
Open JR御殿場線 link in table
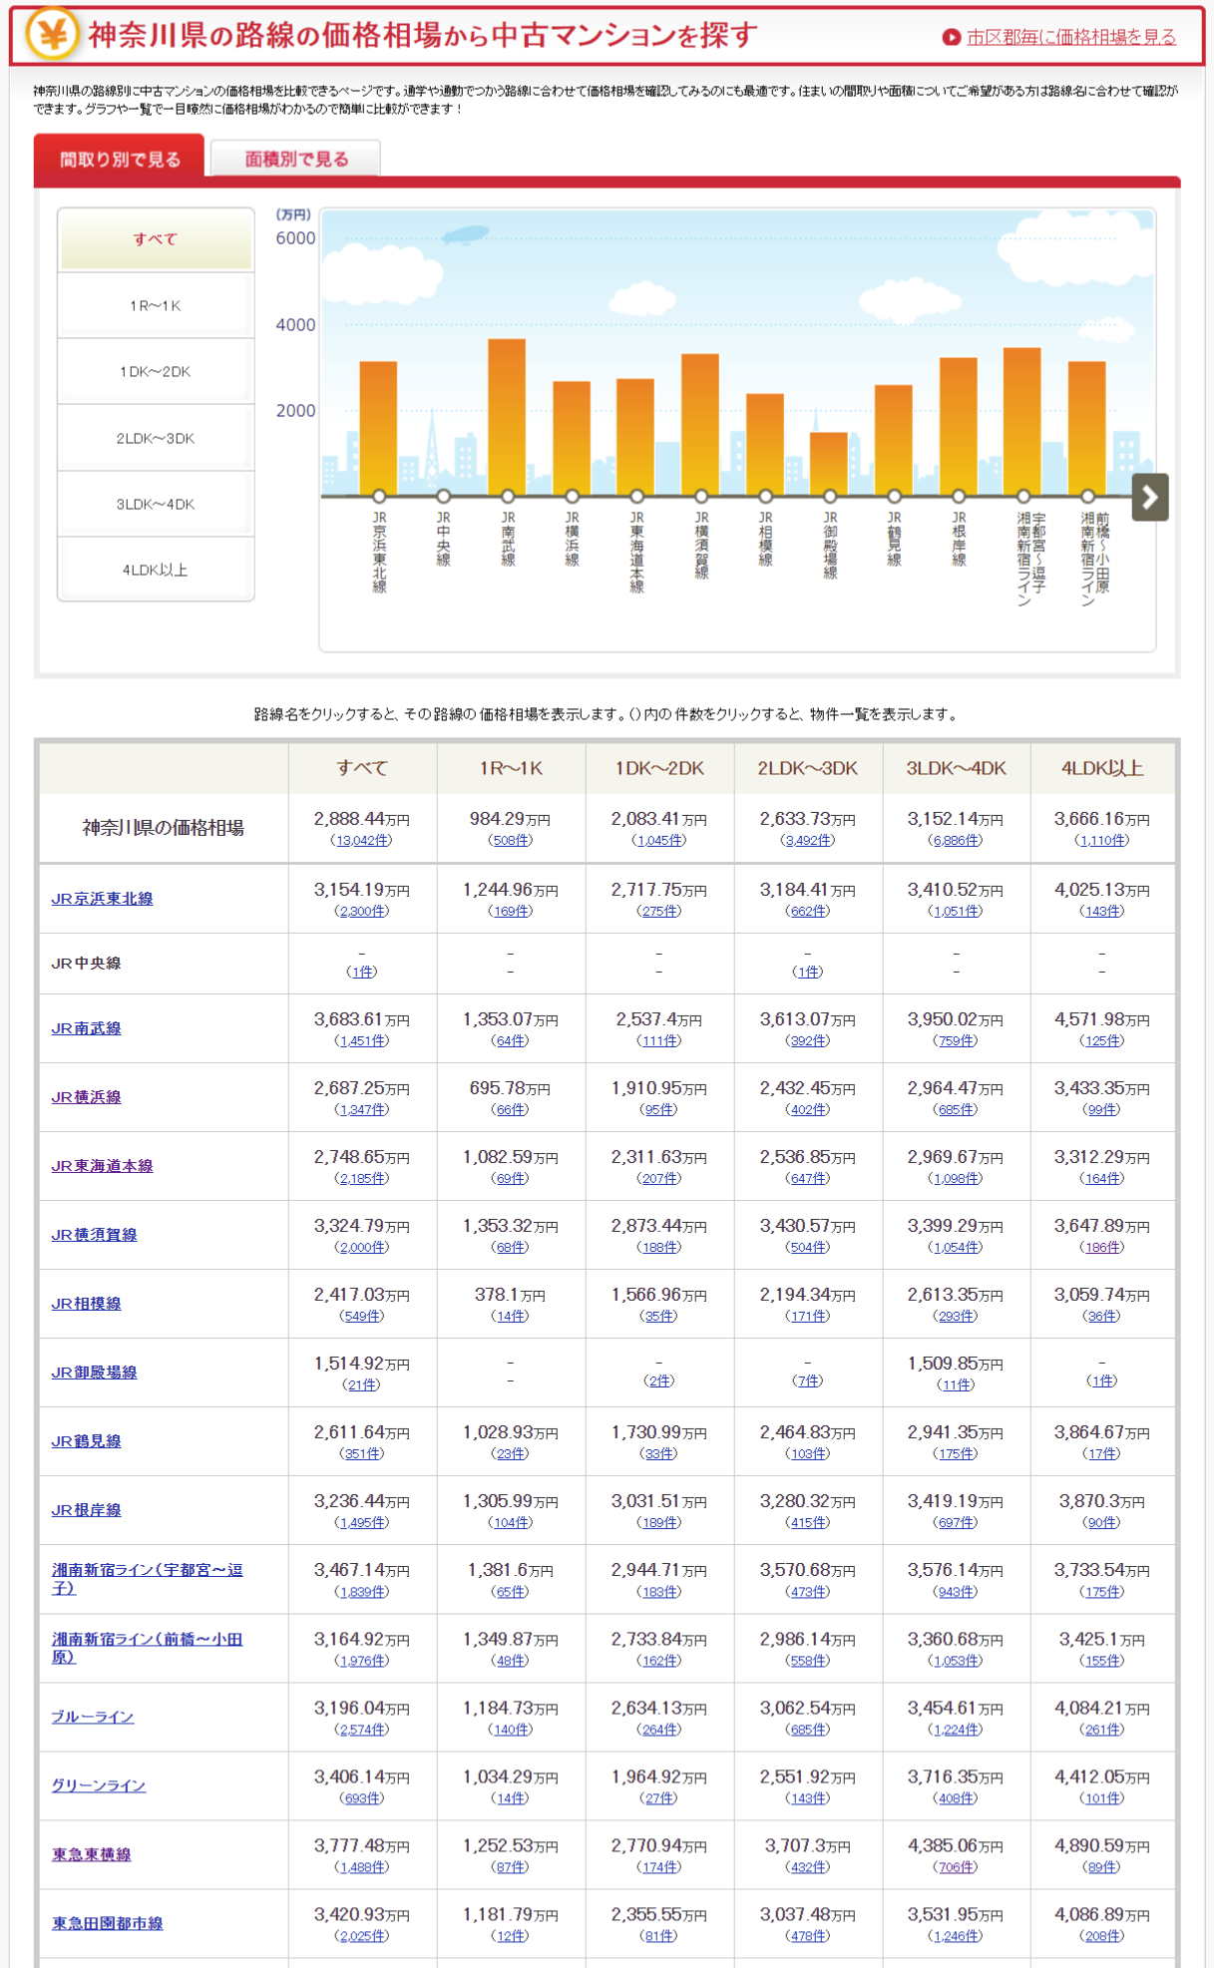[x=95, y=1372]
